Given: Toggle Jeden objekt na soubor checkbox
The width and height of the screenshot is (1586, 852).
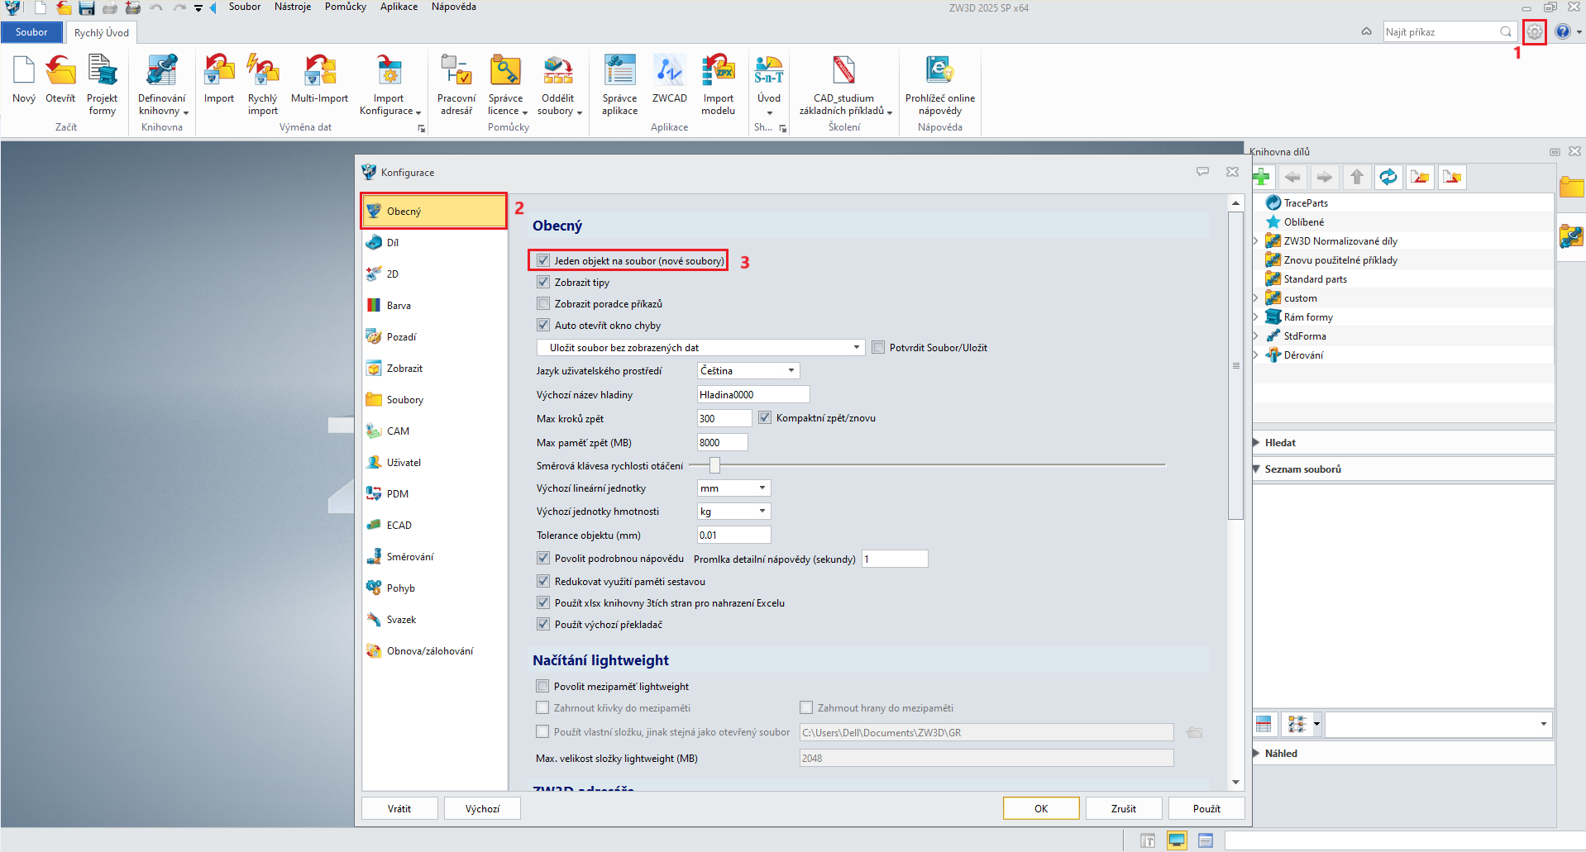Looking at the screenshot, I should [543, 260].
